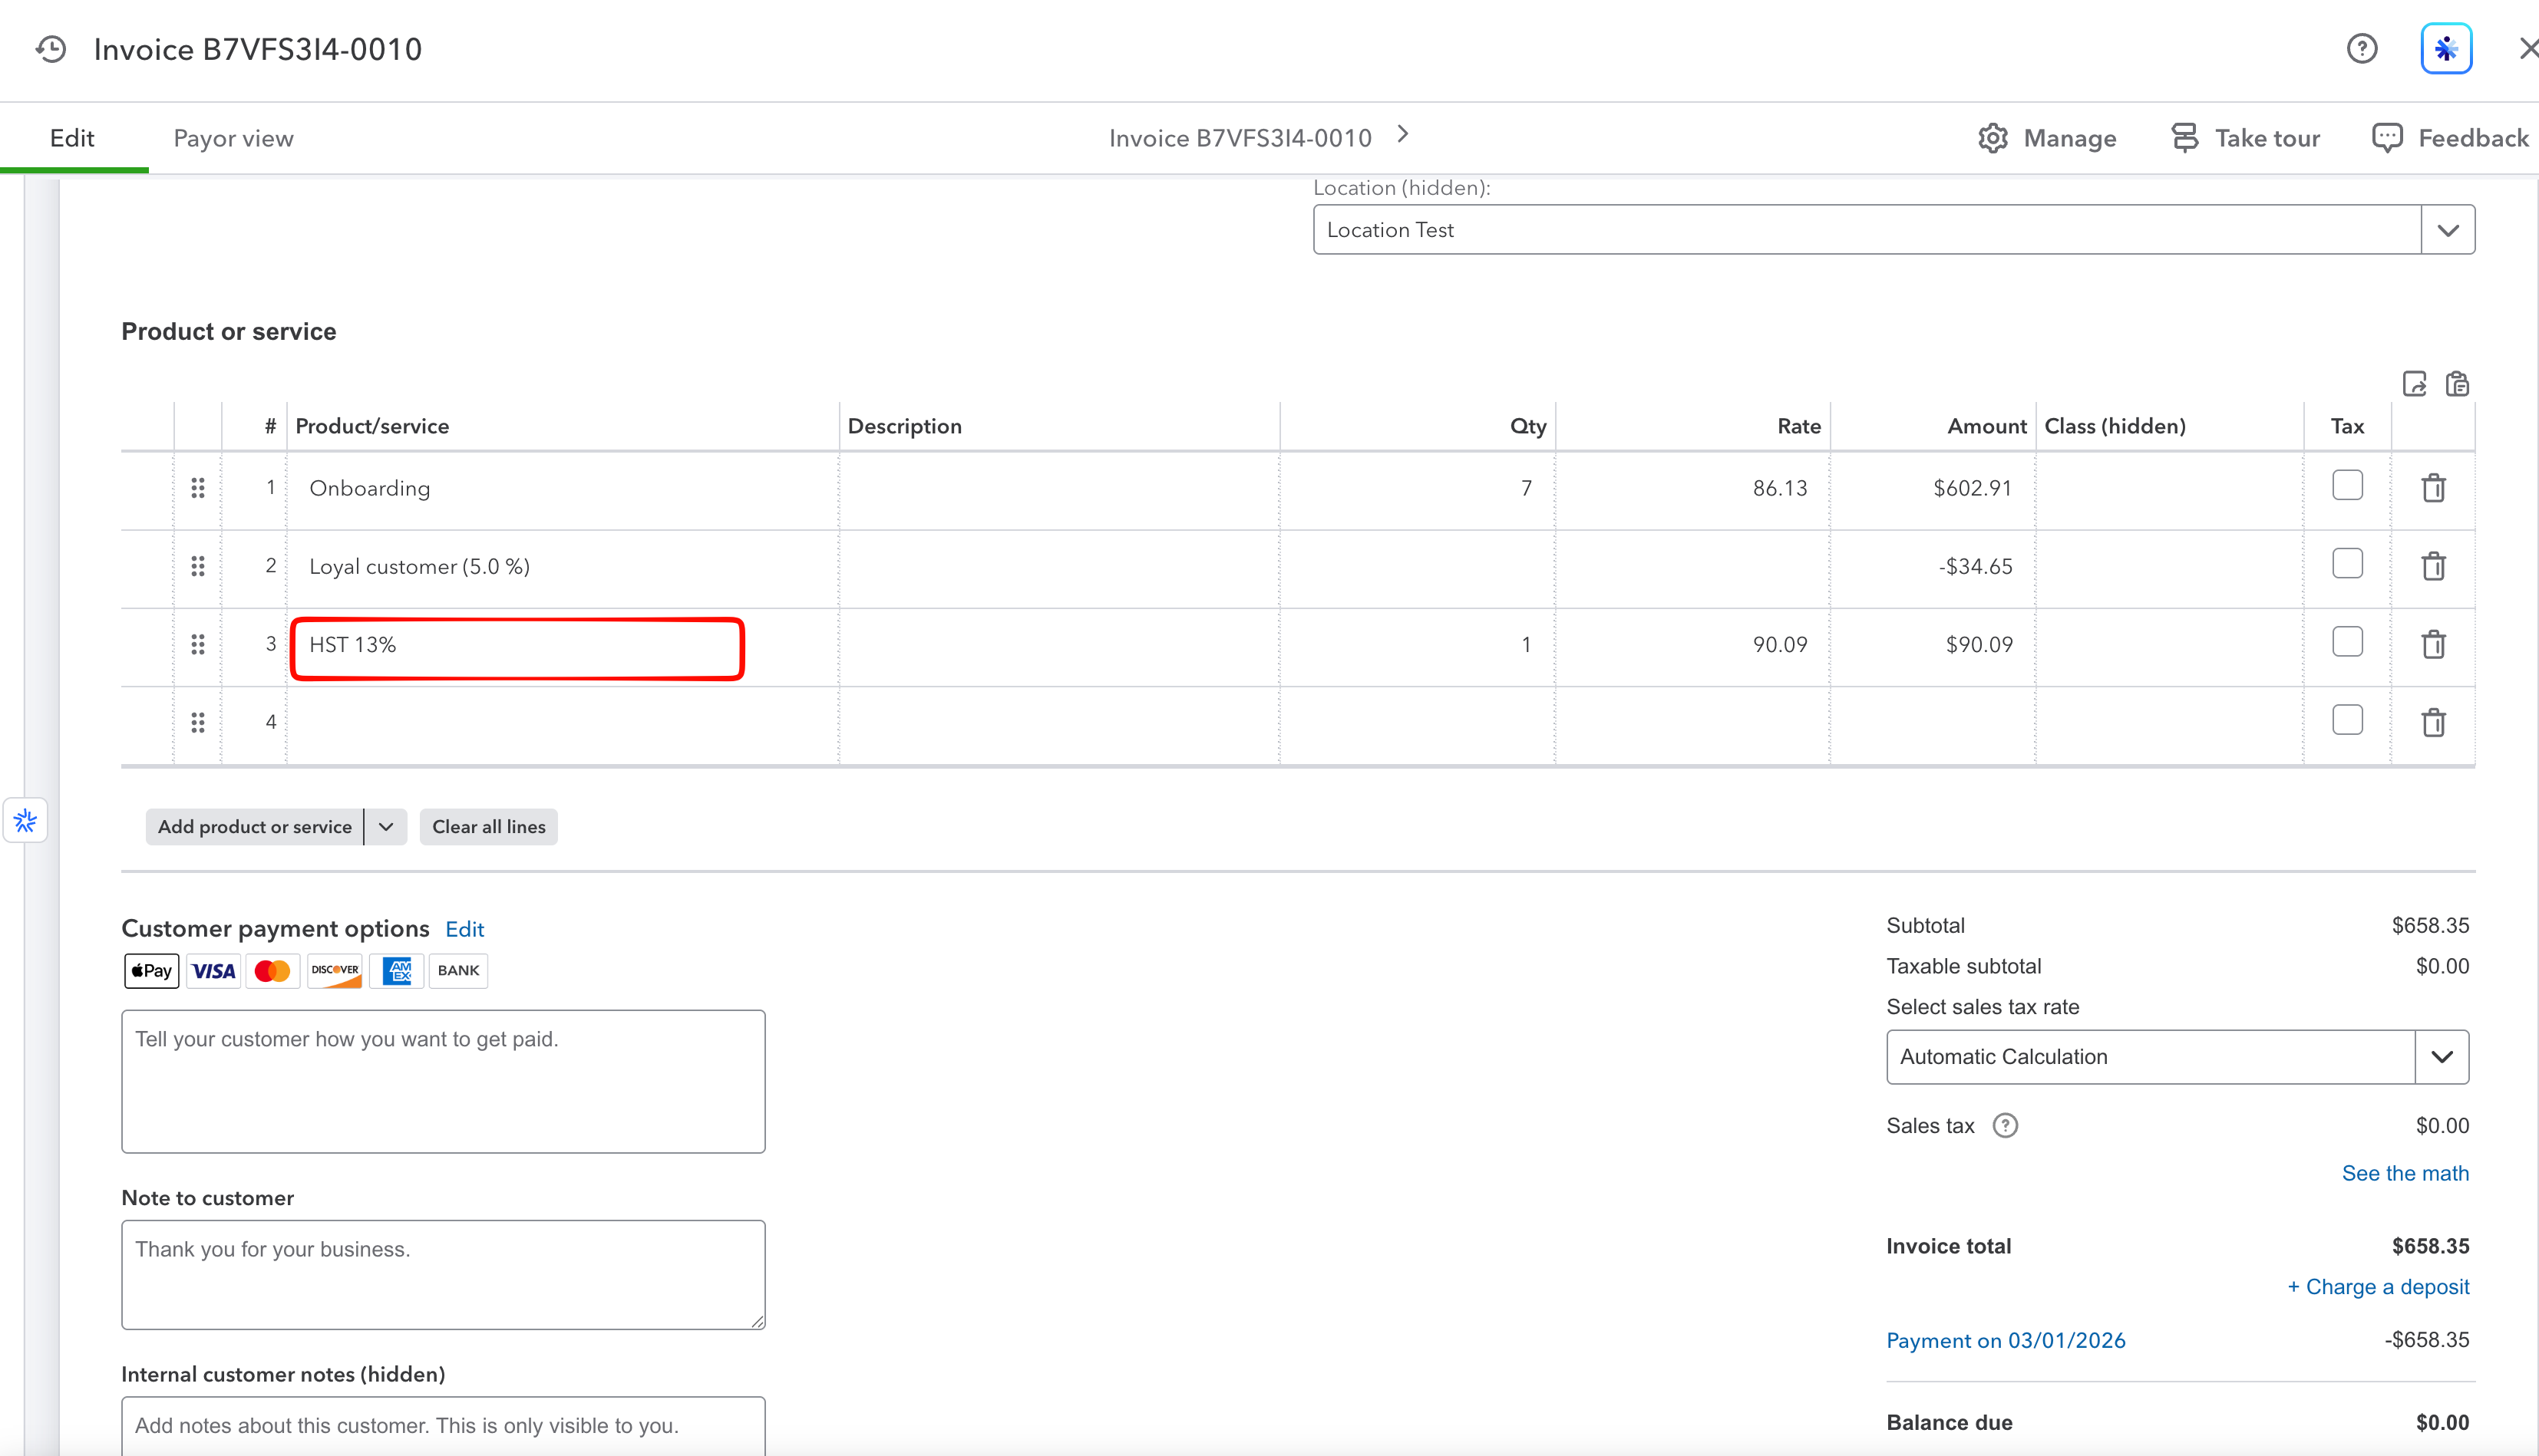Click the BANK payment icon
The height and width of the screenshot is (1456, 2539).
pyautogui.click(x=458, y=971)
